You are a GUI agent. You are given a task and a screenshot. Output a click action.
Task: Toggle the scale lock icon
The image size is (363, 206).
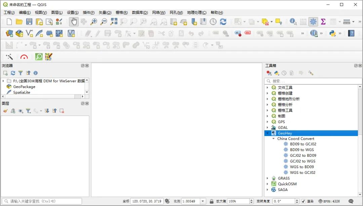pos(211,201)
